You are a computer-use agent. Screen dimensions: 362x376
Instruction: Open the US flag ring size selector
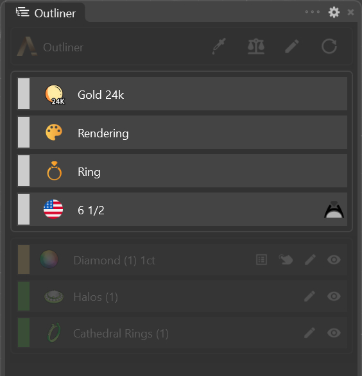click(53, 209)
